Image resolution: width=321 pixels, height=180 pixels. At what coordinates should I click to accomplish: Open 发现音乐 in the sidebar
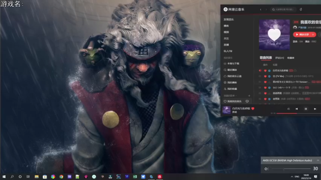[229, 19]
